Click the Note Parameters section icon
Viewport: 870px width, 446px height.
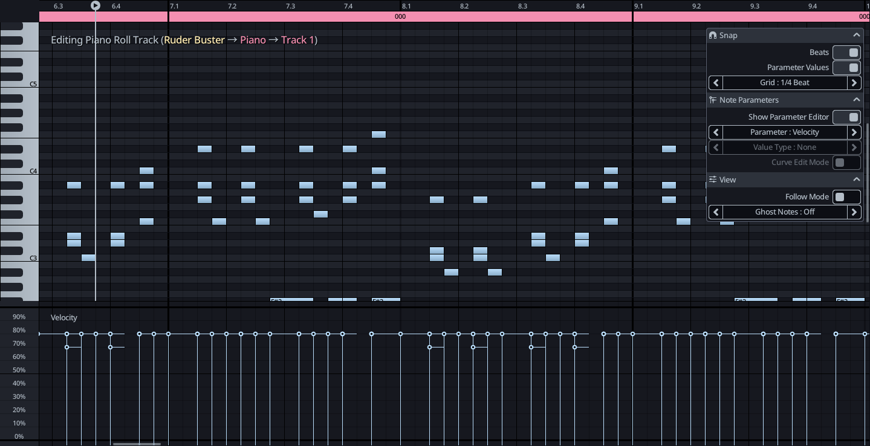click(x=713, y=100)
